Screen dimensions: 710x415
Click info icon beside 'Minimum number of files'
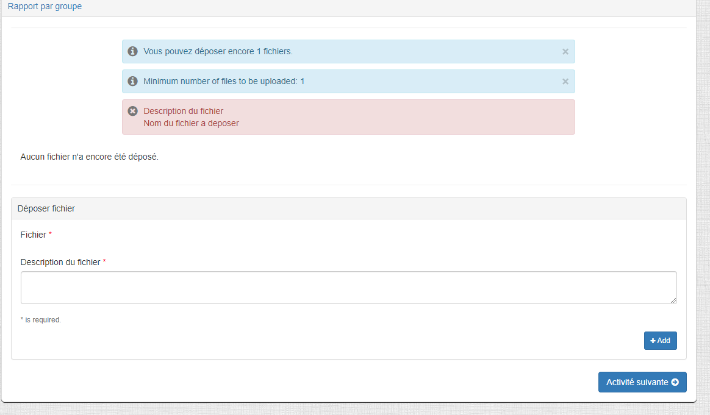[133, 81]
